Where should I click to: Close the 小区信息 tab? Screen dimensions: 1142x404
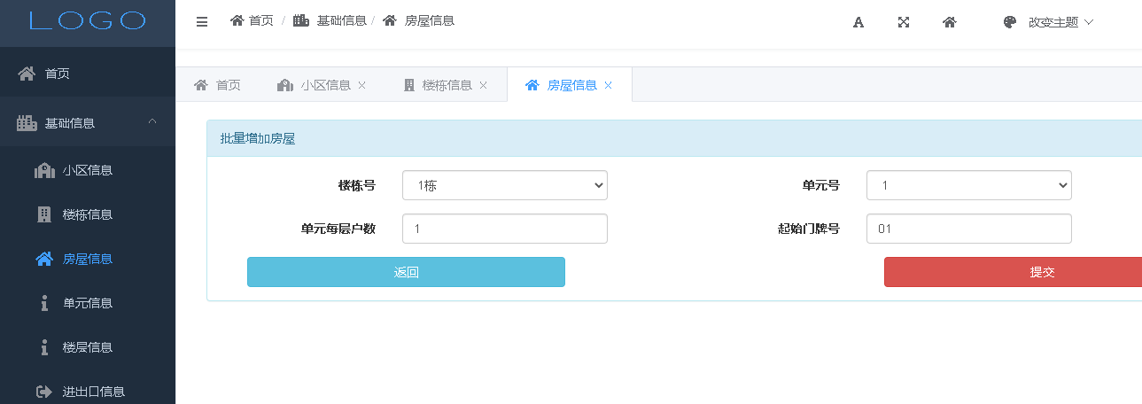pyautogui.click(x=361, y=85)
